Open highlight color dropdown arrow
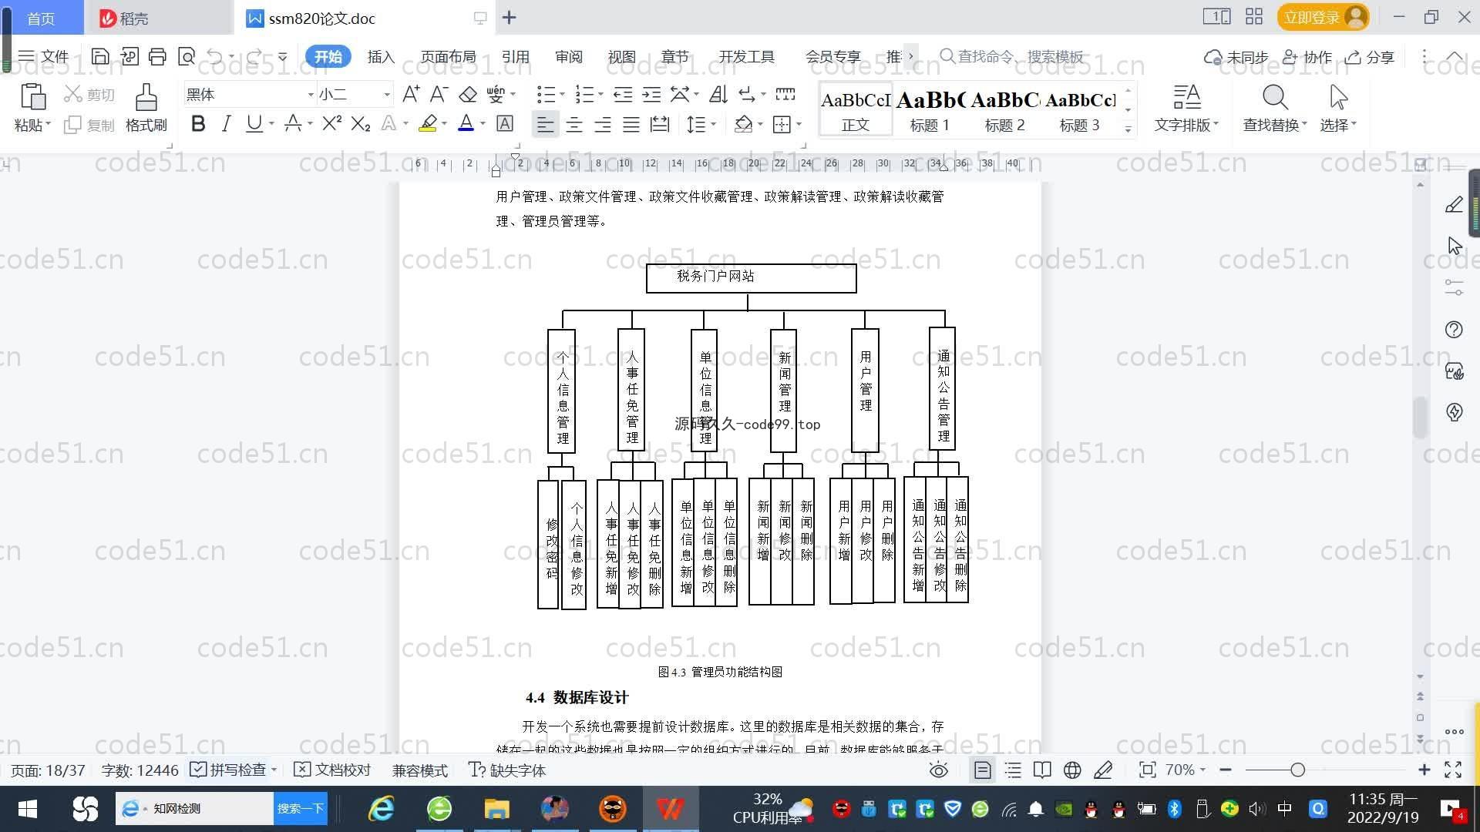Image resolution: width=1480 pixels, height=832 pixels. coord(444,124)
